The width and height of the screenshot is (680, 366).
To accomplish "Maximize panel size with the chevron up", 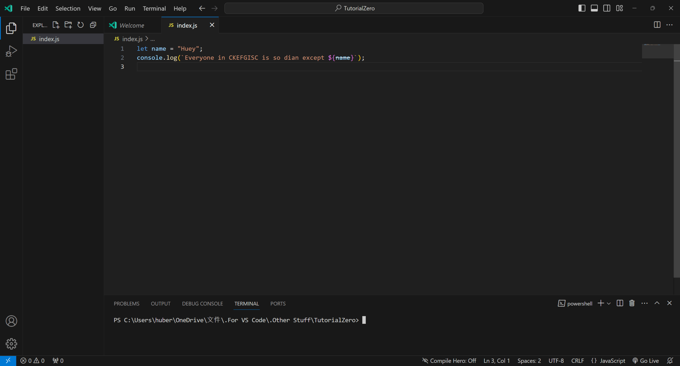I will click(657, 303).
